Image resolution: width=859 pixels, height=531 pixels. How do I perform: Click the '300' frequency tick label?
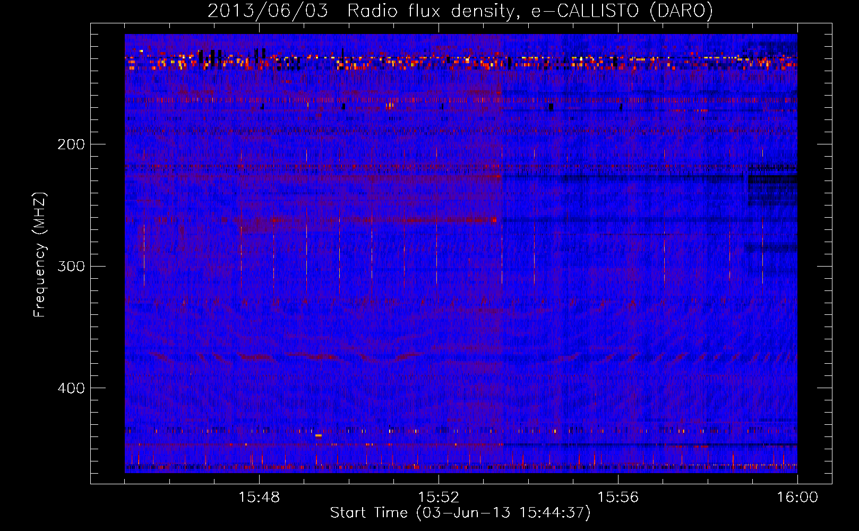tap(71, 266)
